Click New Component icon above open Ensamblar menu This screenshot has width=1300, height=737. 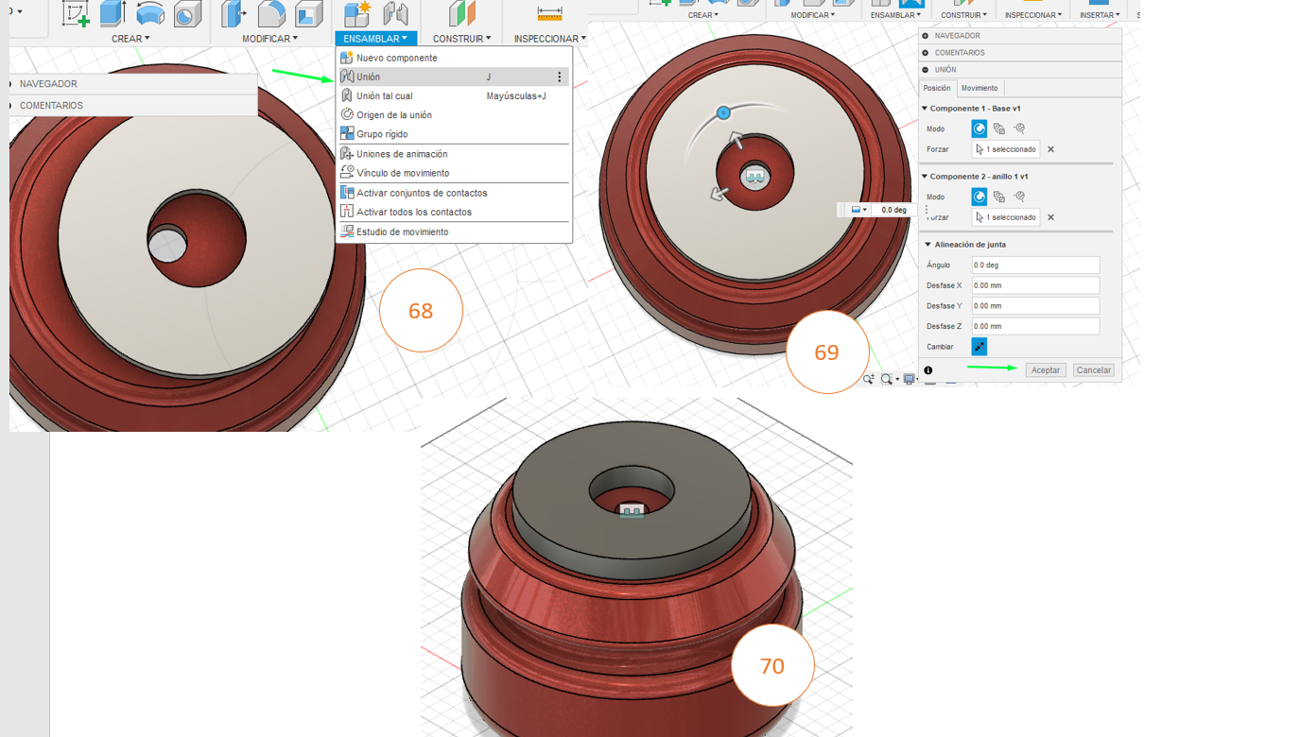[356, 13]
